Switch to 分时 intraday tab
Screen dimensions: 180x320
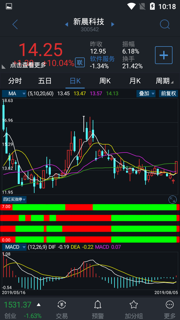(15, 81)
